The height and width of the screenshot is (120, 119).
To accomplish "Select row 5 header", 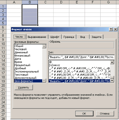I will pos(3,23).
